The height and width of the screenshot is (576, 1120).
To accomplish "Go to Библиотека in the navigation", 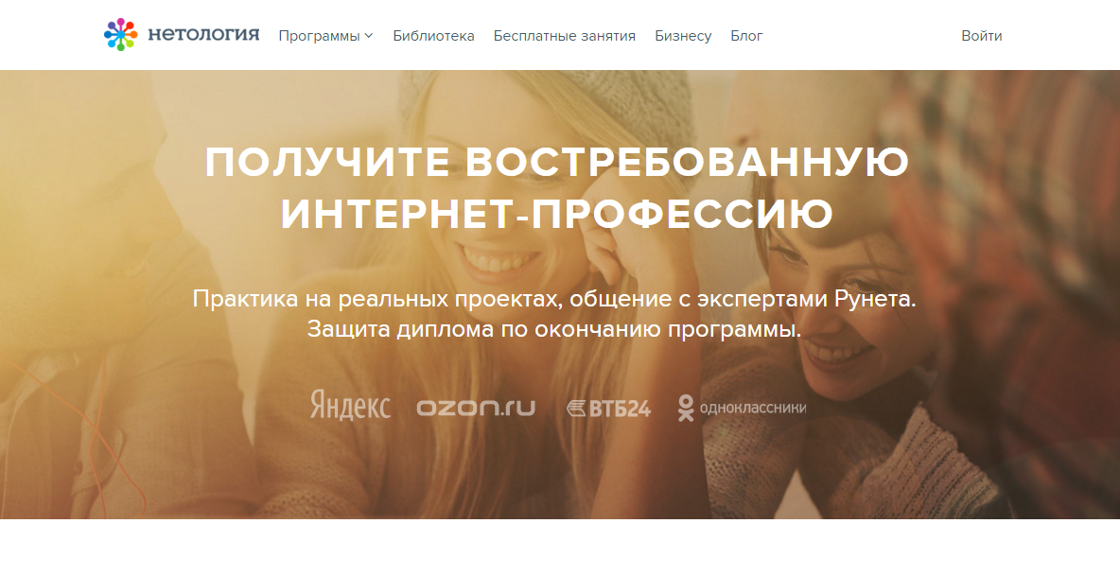I will (433, 36).
